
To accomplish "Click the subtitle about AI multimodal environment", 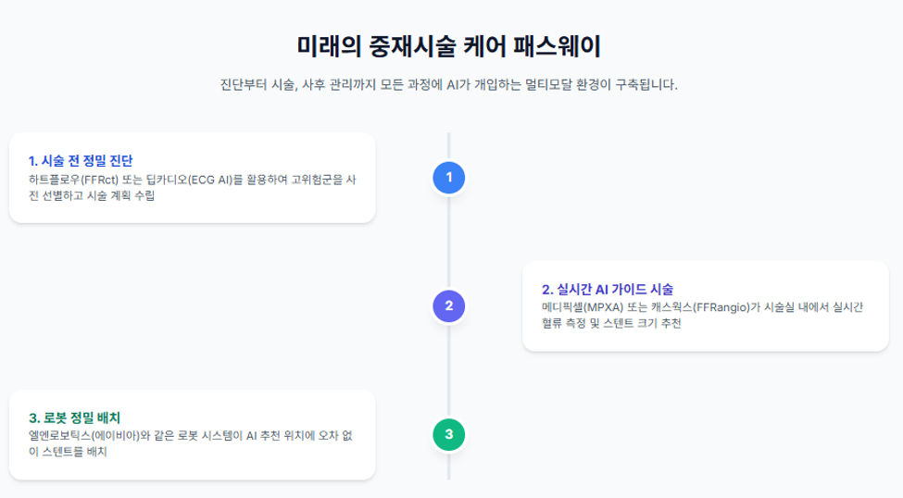I will pos(448,84).
